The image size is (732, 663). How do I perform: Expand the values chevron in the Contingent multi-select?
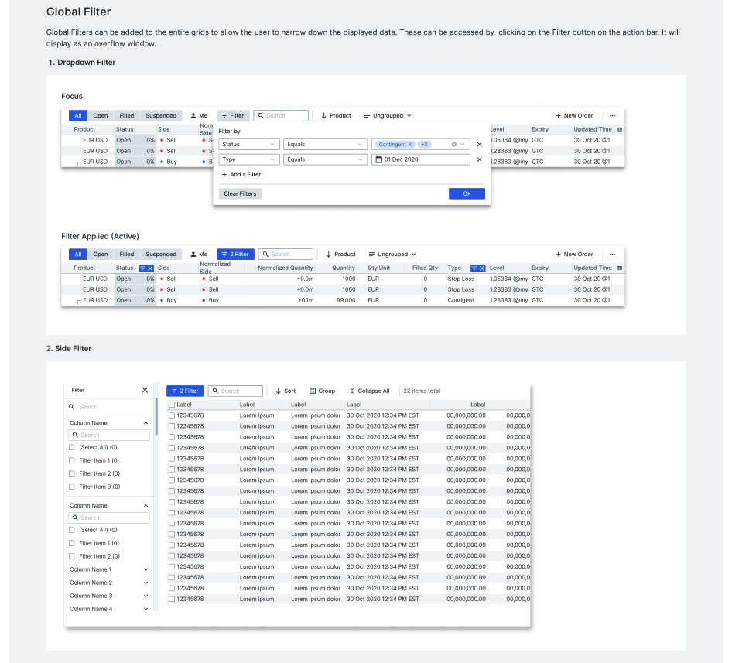point(463,145)
